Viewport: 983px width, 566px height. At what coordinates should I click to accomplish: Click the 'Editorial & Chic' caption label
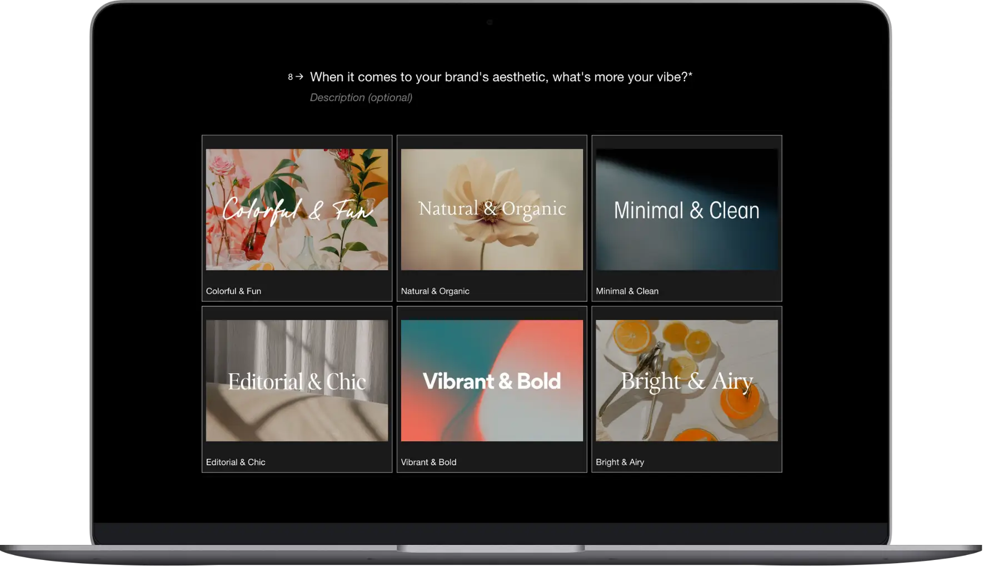(236, 462)
